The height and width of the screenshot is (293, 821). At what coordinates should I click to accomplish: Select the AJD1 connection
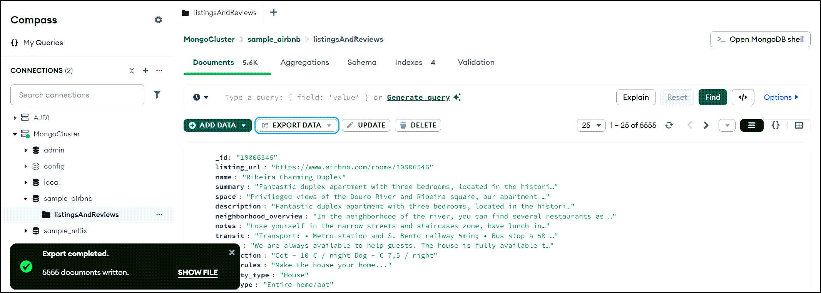(x=41, y=118)
